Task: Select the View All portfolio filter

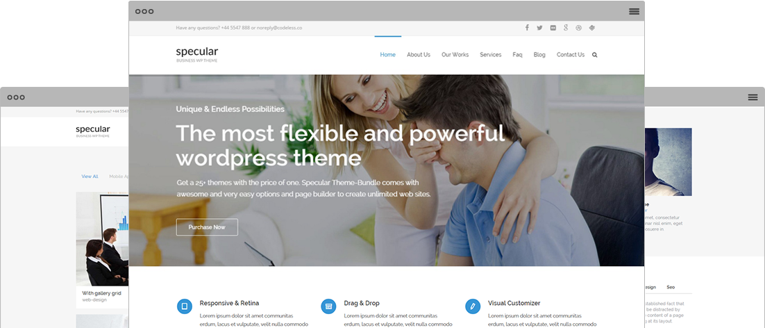Action: pos(90,177)
